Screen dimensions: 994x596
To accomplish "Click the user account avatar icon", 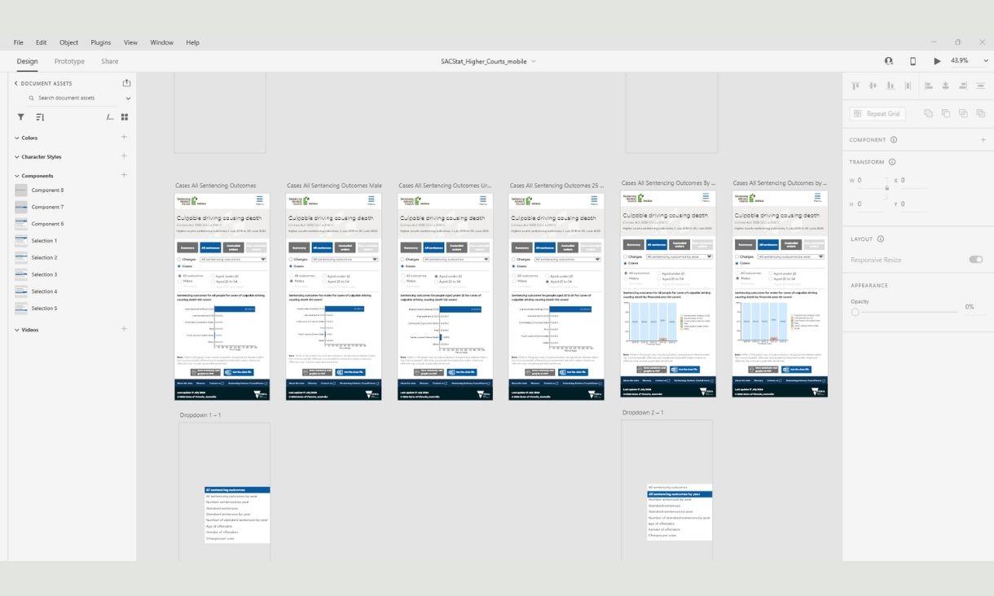I will click(x=889, y=61).
